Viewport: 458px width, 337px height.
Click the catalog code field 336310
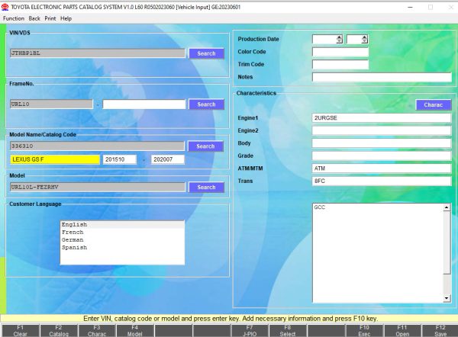click(x=97, y=146)
